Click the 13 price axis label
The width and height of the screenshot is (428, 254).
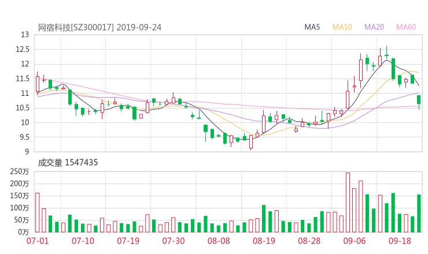[x=25, y=35]
